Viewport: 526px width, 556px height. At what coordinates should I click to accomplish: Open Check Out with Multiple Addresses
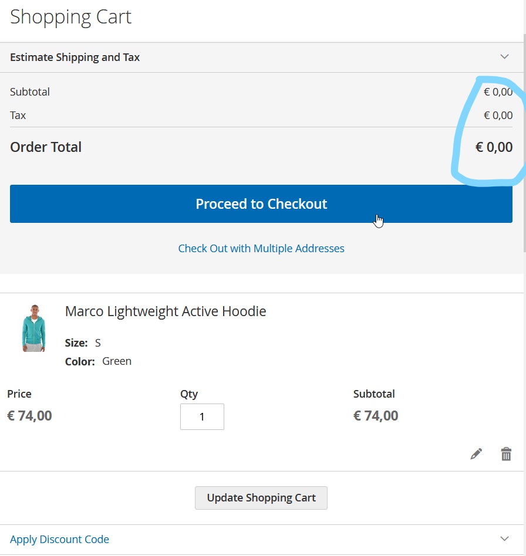coord(261,248)
